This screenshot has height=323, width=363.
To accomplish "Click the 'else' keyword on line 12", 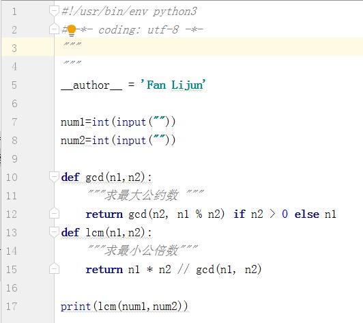I will pos(307,214).
